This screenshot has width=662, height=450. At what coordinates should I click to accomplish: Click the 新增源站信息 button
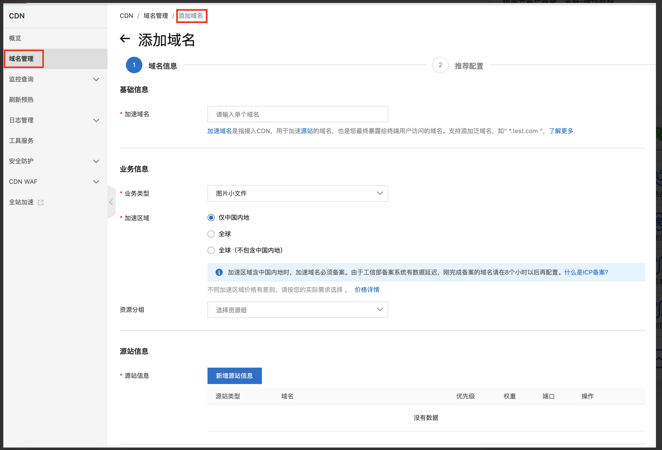click(x=234, y=376)
